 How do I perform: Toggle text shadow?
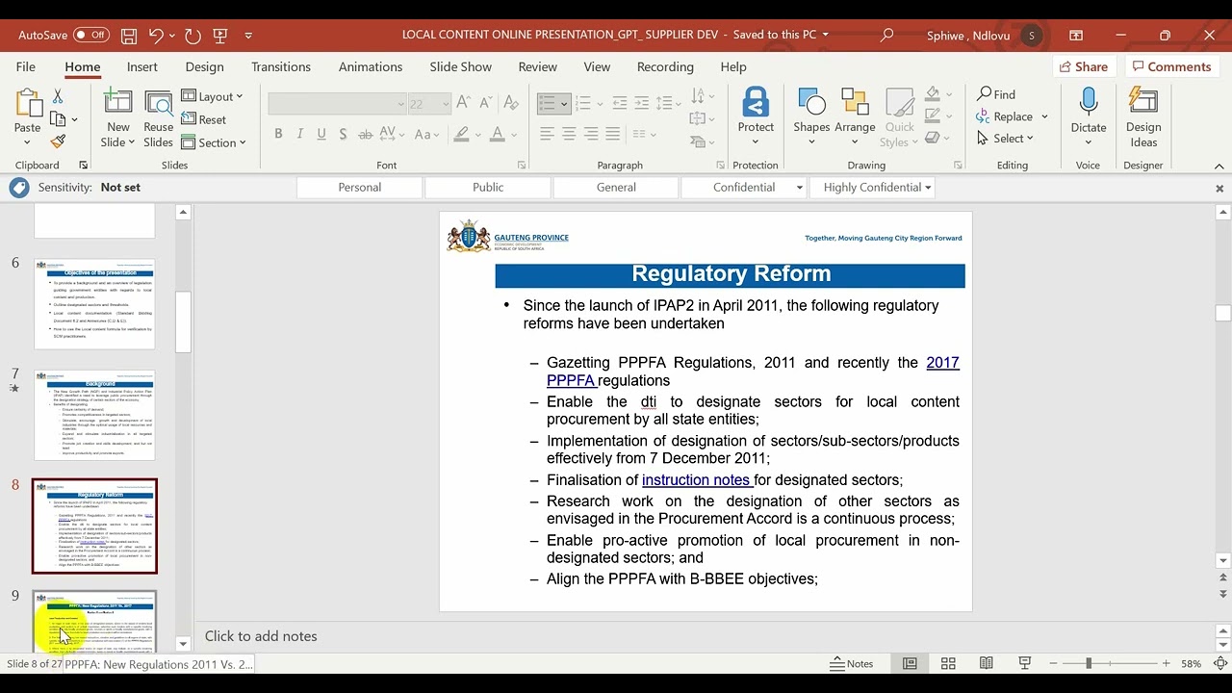click(343, 134)
